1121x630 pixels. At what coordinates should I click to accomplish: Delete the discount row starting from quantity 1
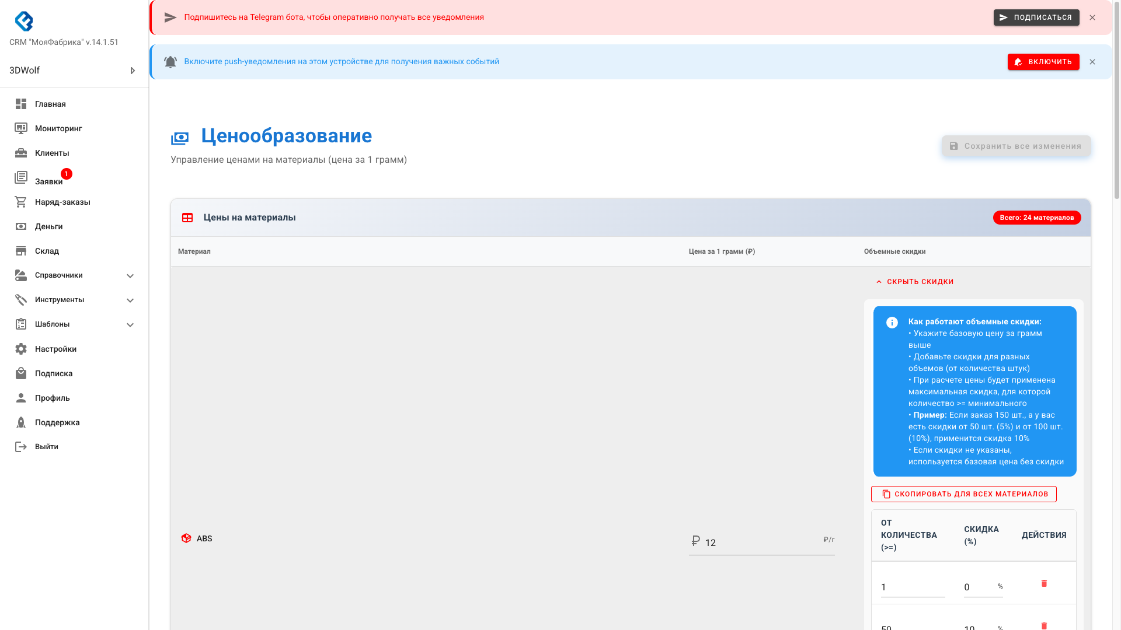(1044, 583)
